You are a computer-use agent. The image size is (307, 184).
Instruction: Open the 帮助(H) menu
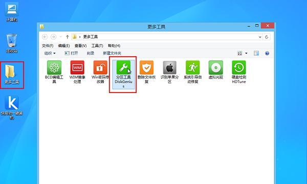(x=114, y=46)
